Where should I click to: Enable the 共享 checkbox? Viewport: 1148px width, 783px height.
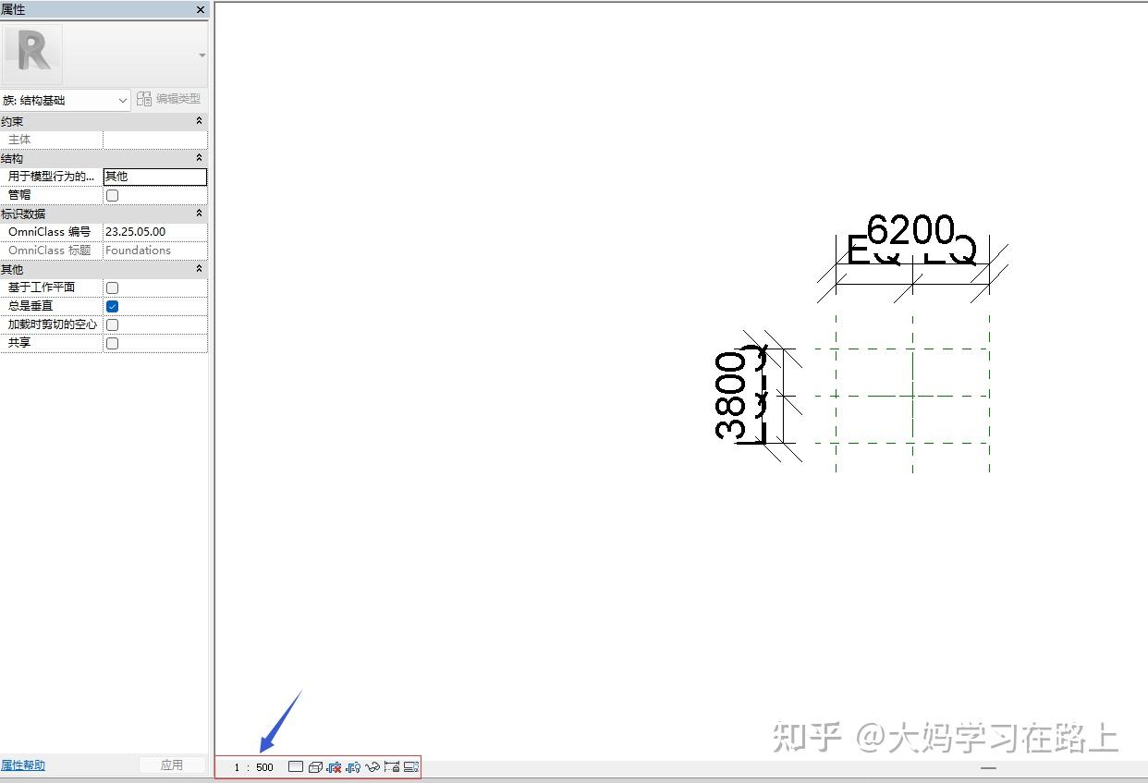(112, 343)
